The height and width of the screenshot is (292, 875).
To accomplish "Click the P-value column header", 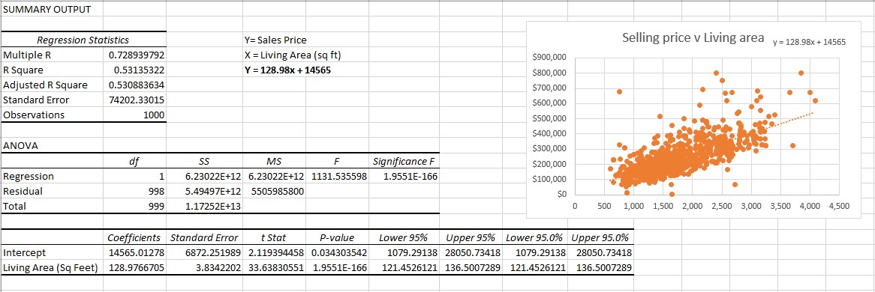I will coord(336,237).
